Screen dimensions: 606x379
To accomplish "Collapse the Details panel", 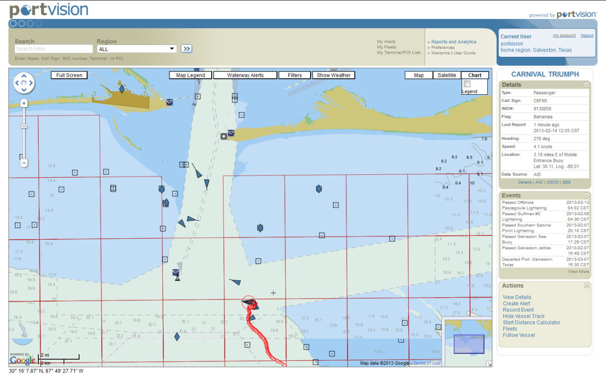I will [587, 85].
